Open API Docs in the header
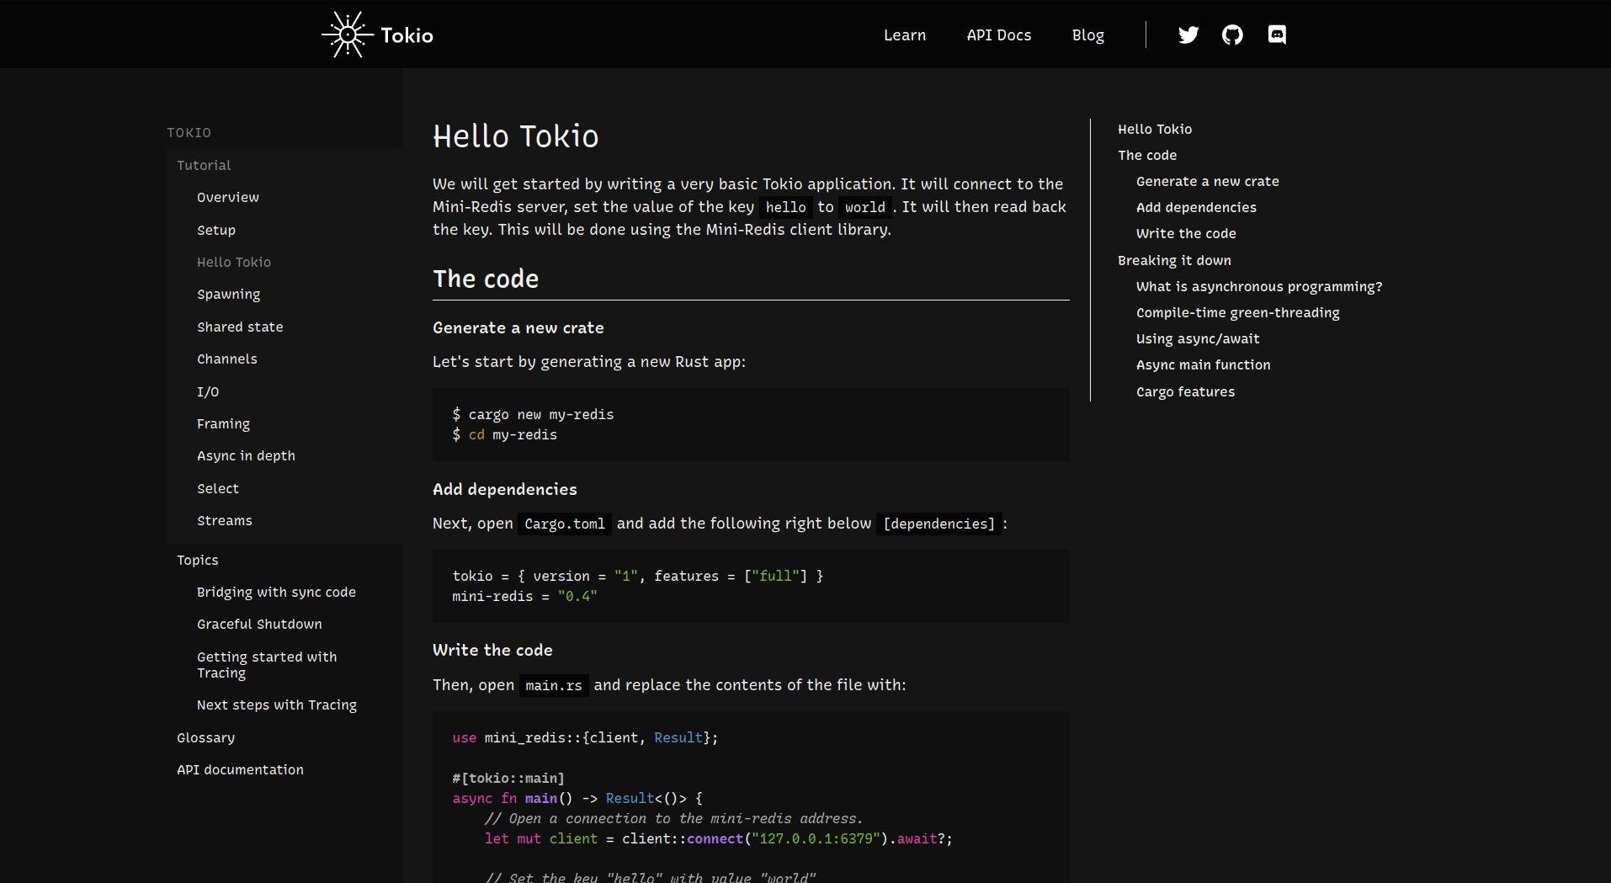The height and width of the screenshot is (883, 1611). click(999, 35)
